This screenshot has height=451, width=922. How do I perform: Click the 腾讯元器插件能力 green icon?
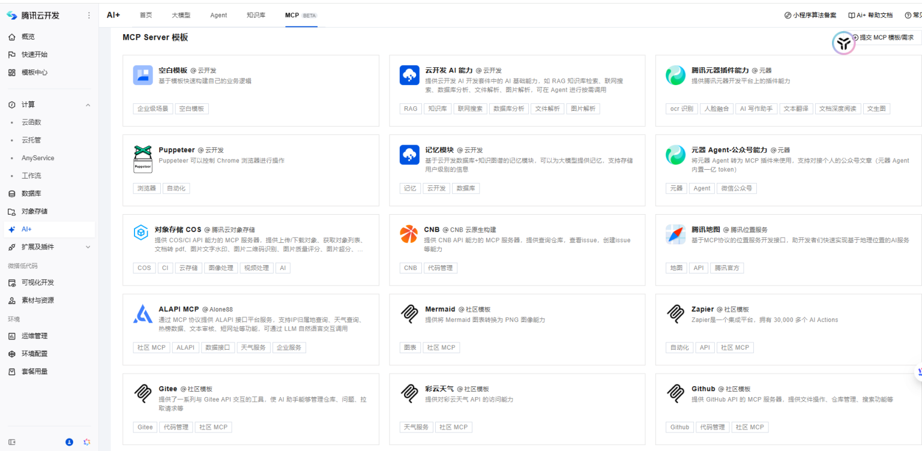point(675,75)
